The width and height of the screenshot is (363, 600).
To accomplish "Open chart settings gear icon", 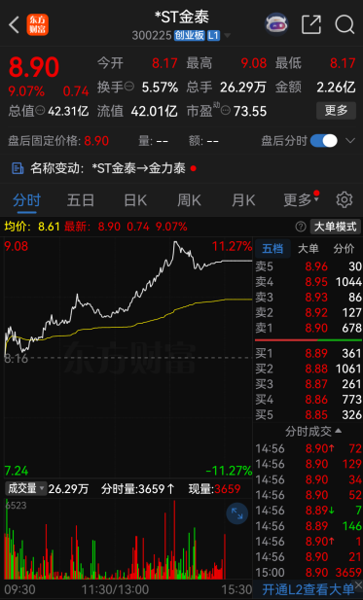I will (x=344, y=199).
